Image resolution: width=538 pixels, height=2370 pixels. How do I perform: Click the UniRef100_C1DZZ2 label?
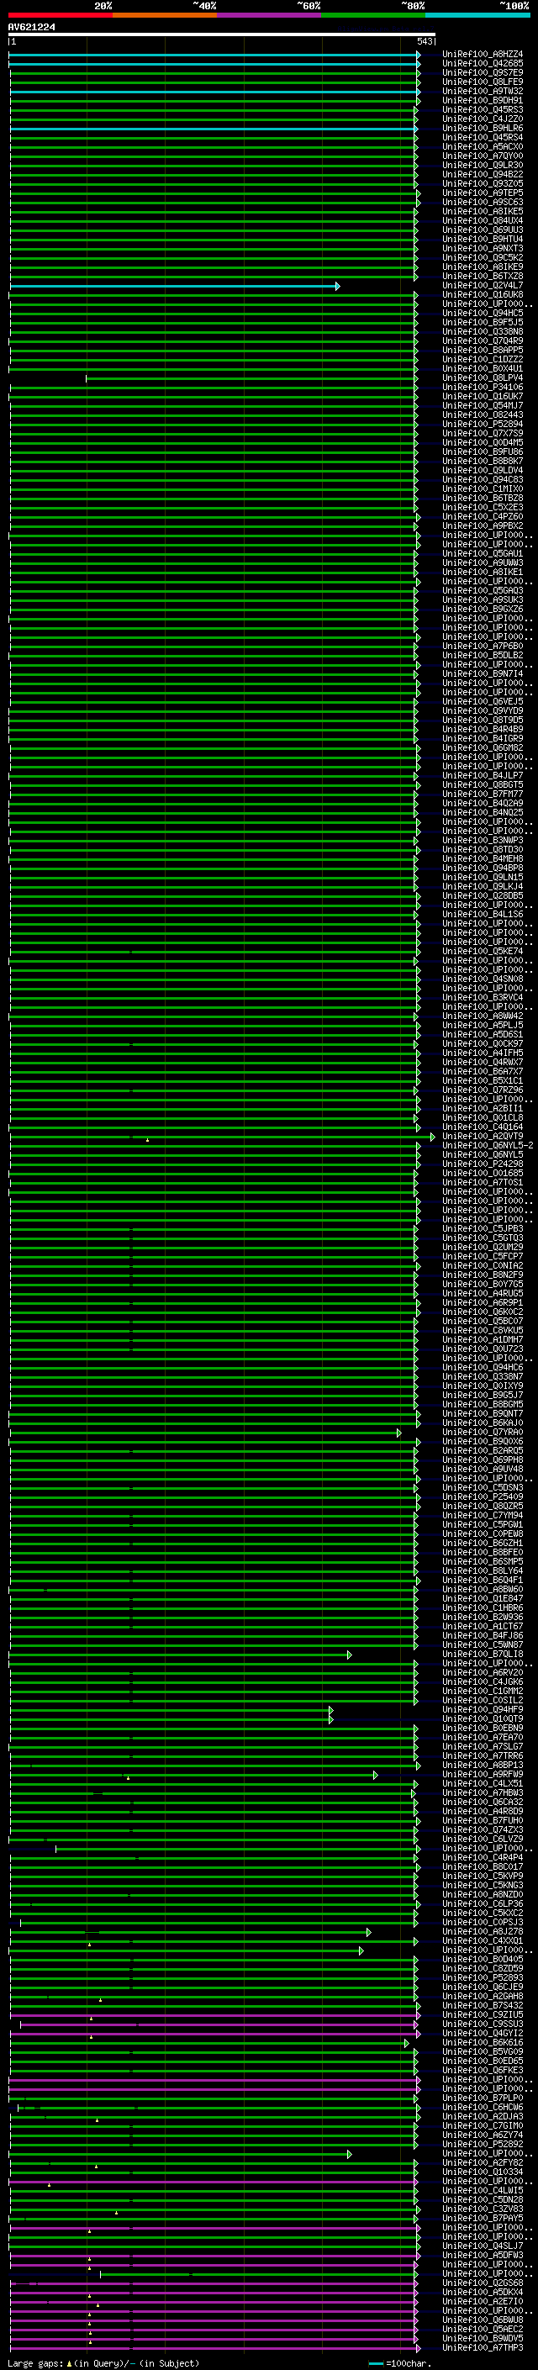pyautogui.click(x=483, y=359)
